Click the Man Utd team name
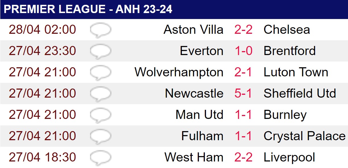Screen dimensions: 348x168 [199, 115]
